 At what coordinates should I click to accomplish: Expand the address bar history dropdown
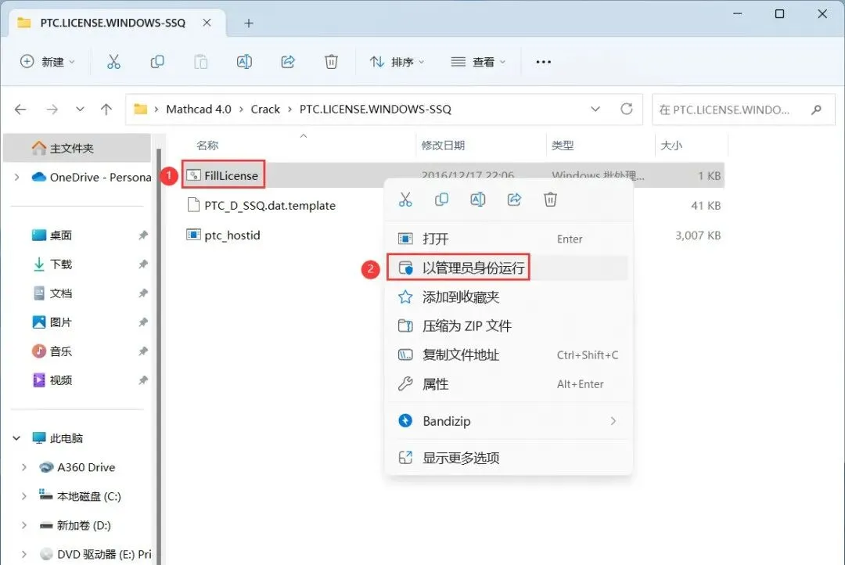(x=595, y=109)
